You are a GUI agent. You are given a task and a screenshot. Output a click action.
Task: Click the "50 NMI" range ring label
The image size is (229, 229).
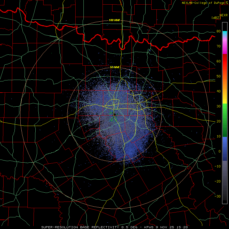click(114, 67)
